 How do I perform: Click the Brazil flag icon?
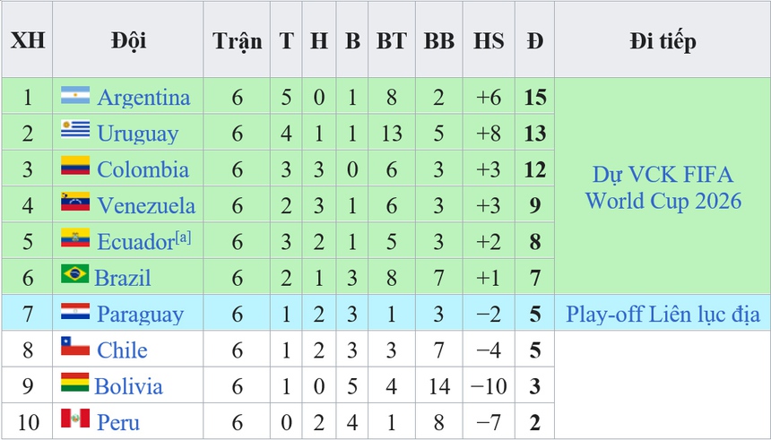pos(75,275)
